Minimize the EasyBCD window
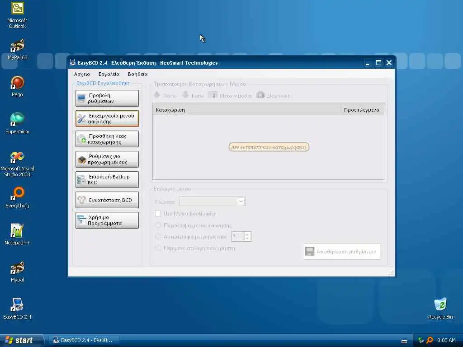The height and width of the screenshot is (347, 463). 367,62
